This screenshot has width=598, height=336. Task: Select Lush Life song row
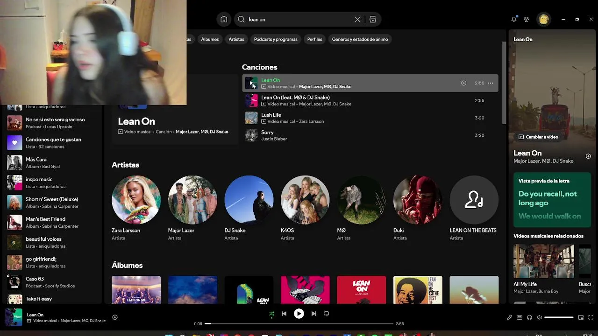pos(370,118)
